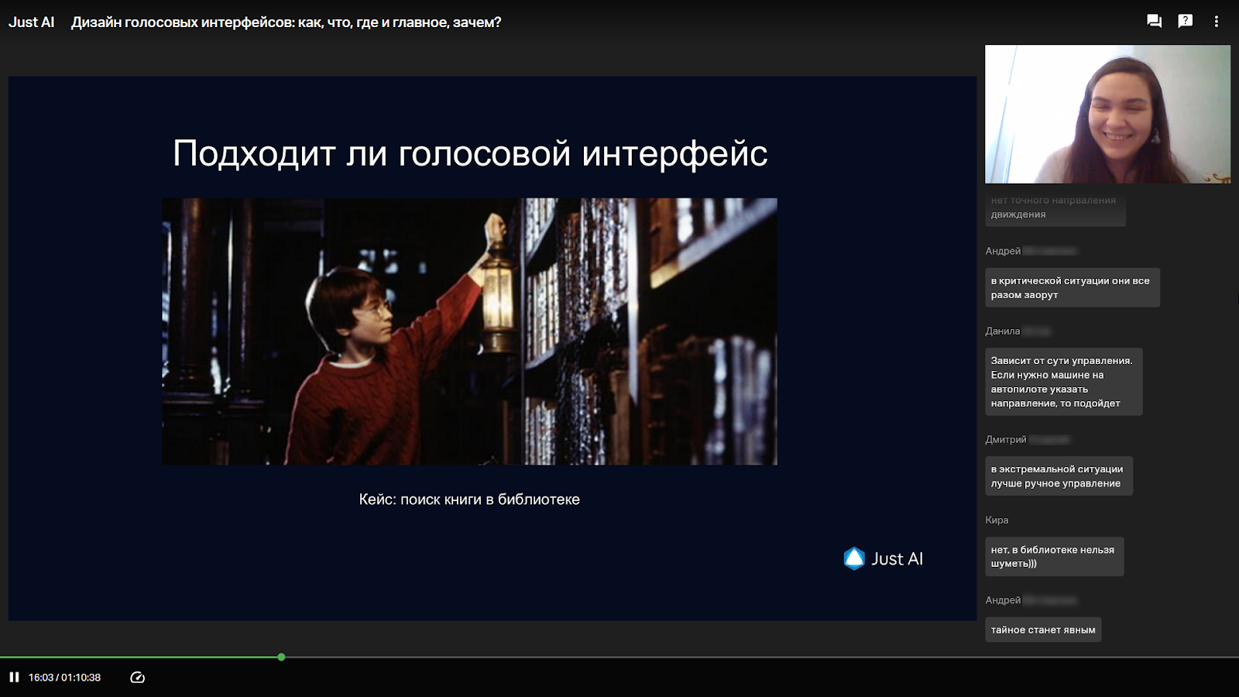Click the green progress bar handle
Image resolution: width=1239 pixels, height=697 pixels.
point(281,657)
